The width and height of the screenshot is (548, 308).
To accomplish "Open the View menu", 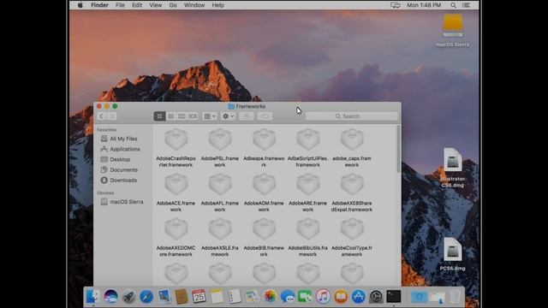I will (156, 5).
